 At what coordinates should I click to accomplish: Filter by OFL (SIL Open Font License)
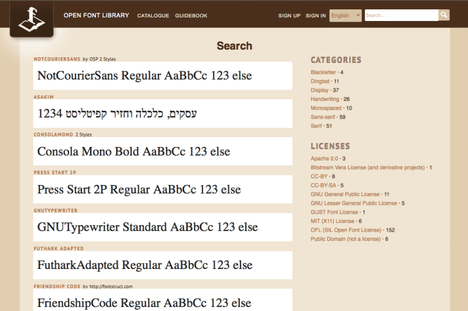pyautogui.click(x=346, y=230)
